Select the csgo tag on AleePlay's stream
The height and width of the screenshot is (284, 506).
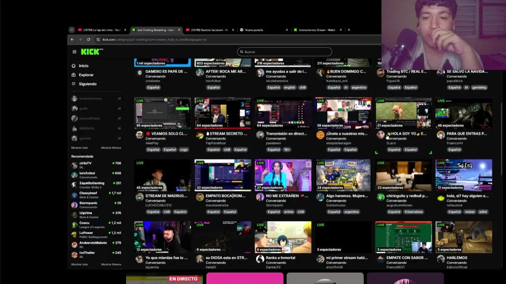pyautogui.click(x=184, y=150)
